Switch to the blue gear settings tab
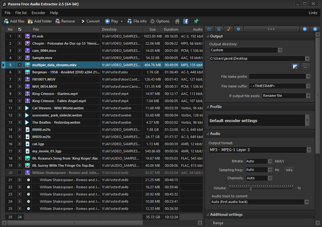 pyautogui.click(x=238, y=29)
